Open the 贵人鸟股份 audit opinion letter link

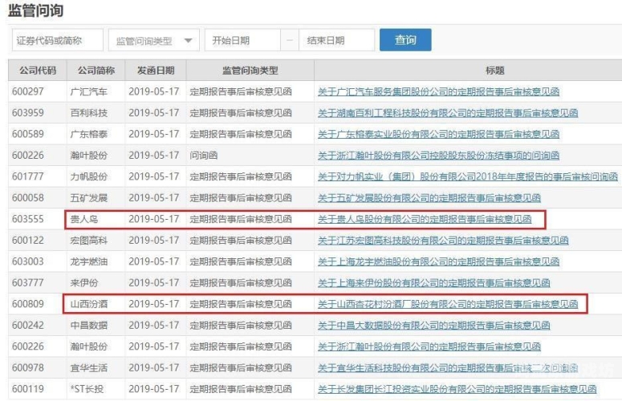[x=425, y=219]
